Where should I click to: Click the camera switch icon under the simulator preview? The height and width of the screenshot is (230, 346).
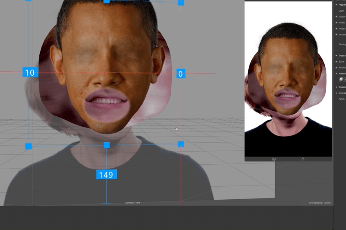click(x=274, y=159)
